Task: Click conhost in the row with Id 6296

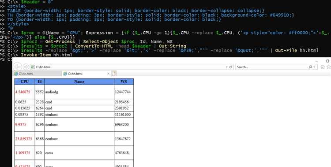Action: point(51,125)
